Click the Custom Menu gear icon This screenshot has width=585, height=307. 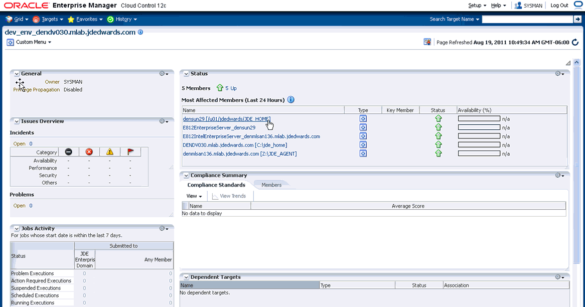pyautogui.click(x=11, y=42)
